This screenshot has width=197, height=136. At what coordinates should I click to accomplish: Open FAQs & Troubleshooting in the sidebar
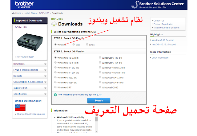click(30, 70)
